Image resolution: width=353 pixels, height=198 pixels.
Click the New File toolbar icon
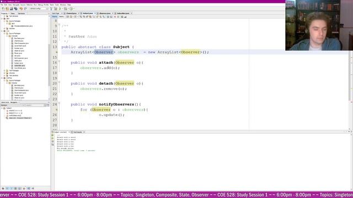[x=3, y=9]
